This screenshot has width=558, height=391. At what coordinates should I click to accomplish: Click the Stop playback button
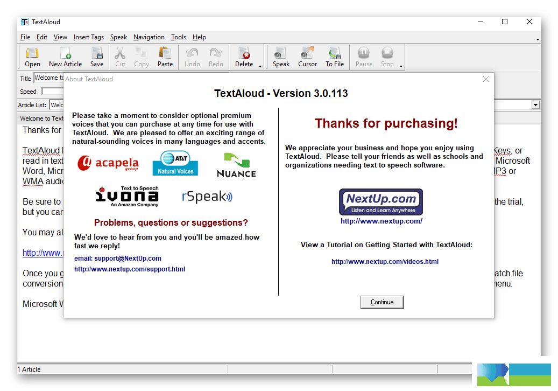387,57
